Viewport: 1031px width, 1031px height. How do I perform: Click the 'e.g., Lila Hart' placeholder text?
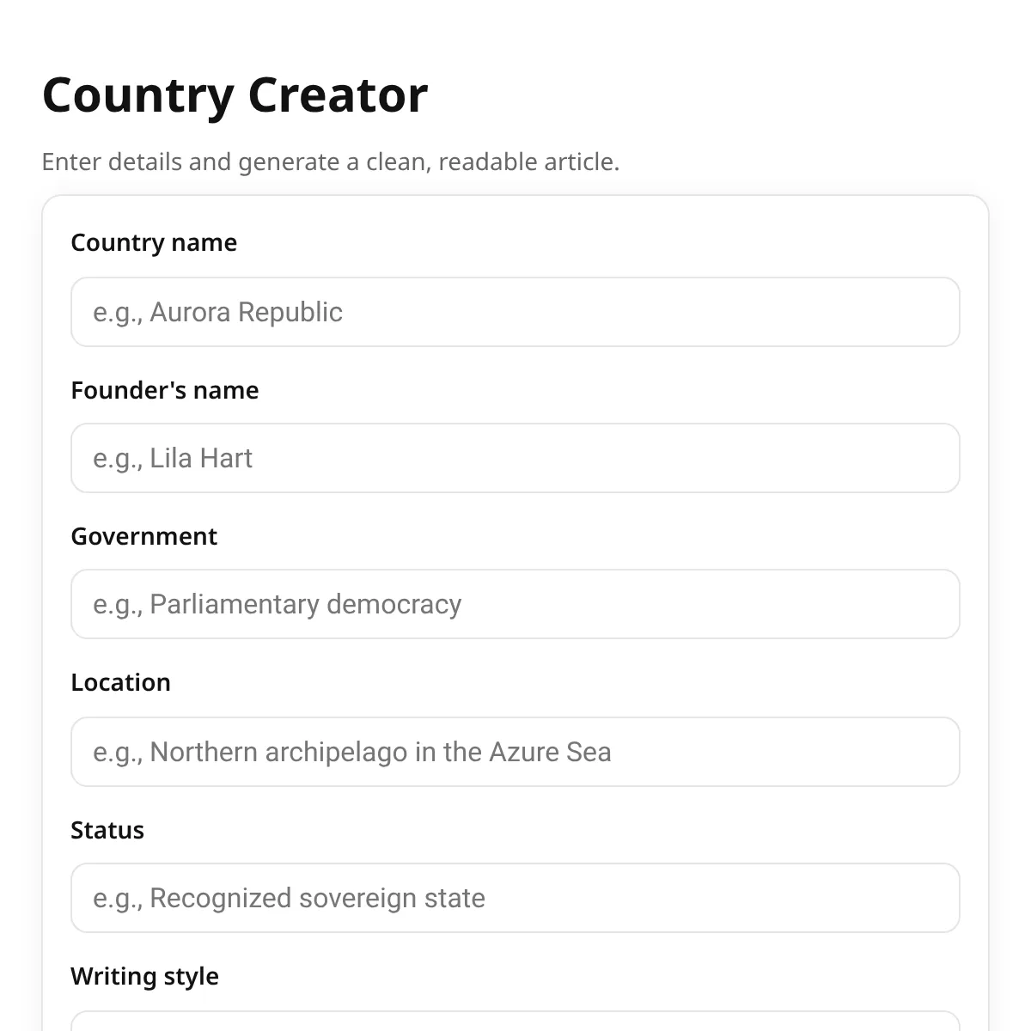pos(173,458)
